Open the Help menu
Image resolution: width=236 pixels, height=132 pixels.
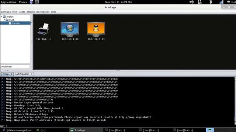(53, 12)
